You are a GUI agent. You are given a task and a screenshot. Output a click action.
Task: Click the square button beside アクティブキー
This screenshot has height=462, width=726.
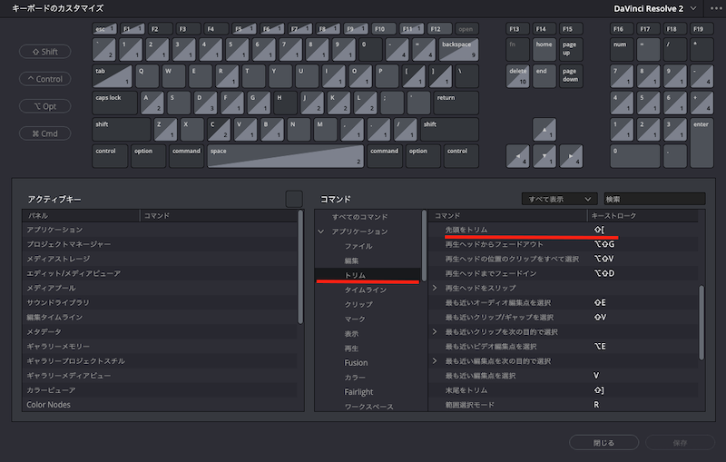[x=294, y=199]
